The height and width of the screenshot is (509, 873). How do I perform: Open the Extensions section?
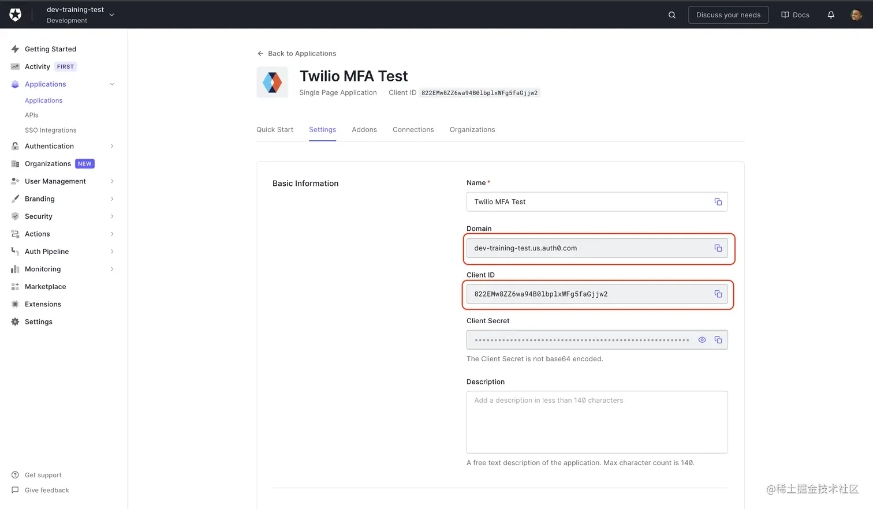pyautogui.click(x=43, y=304)
